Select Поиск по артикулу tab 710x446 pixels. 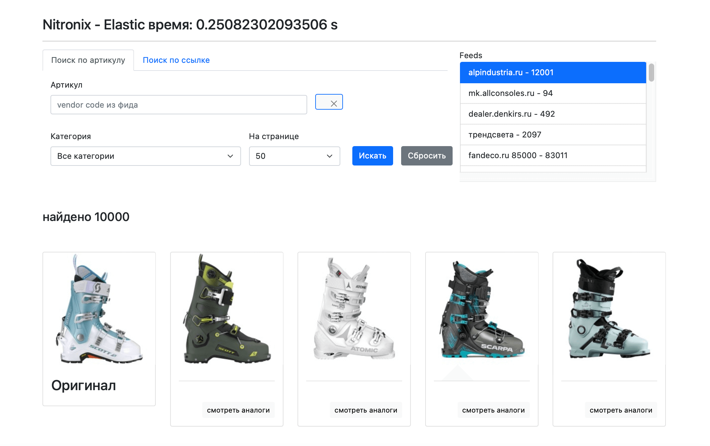coord(88,60)
